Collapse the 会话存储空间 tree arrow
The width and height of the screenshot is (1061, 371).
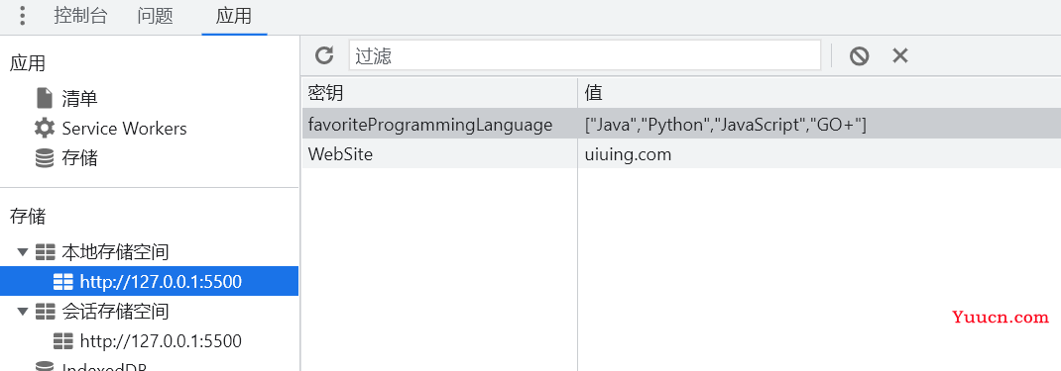[23, 312]
